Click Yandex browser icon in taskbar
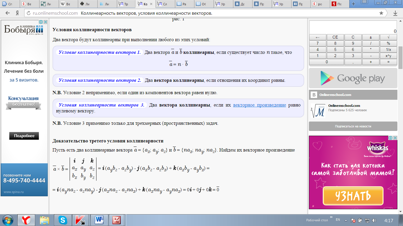Screen dimensions: 403x226 pos(26,220)
